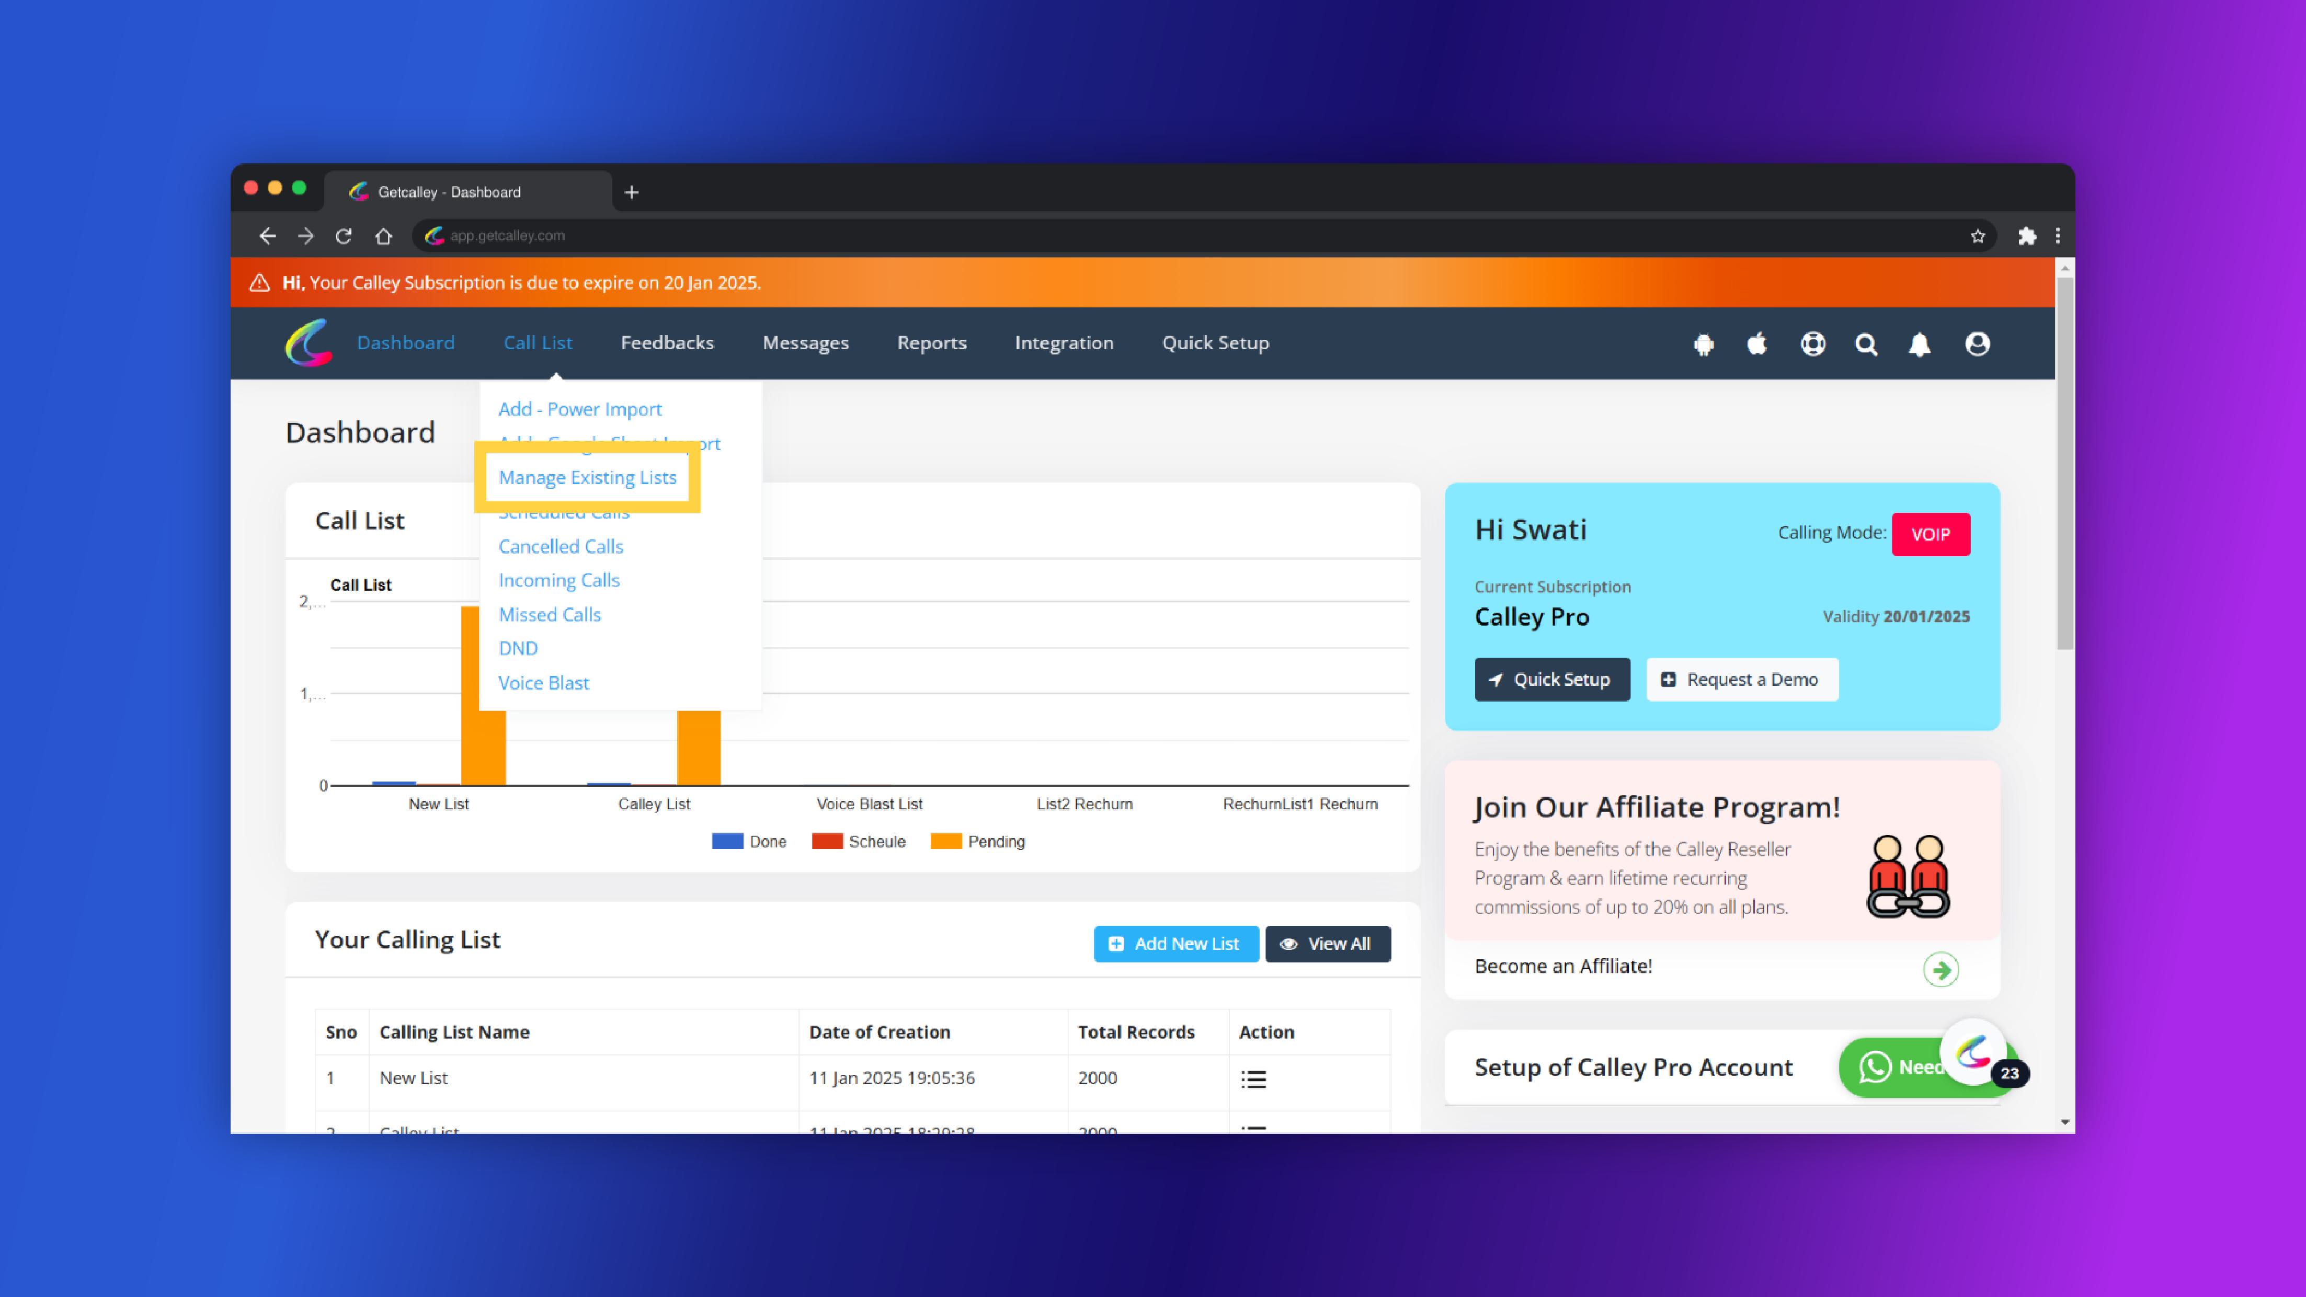2306x1297 pixels.
Task: Open the Apple iOS app icon
Action: 1757,343
